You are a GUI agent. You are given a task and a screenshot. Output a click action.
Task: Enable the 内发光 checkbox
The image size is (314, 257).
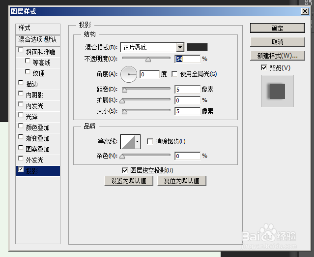pos(21,104)
